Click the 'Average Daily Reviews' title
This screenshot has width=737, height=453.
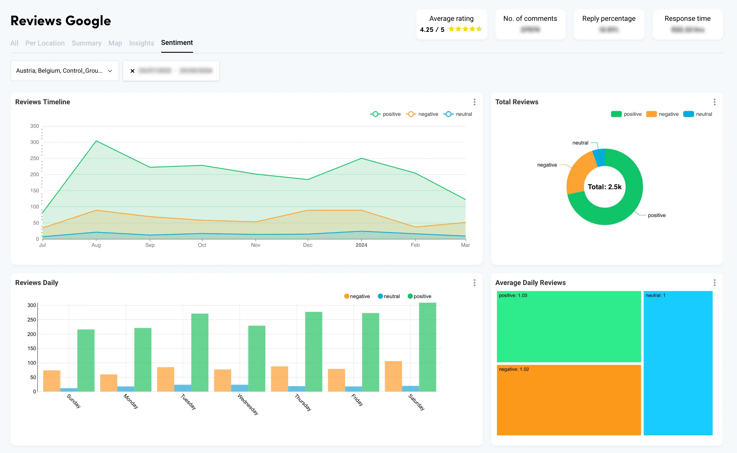pyautogui.click(x=530, y=282)
